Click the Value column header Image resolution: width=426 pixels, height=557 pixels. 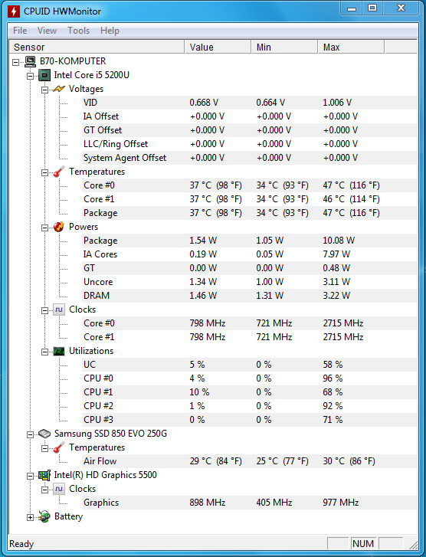(x=218, y=47)
